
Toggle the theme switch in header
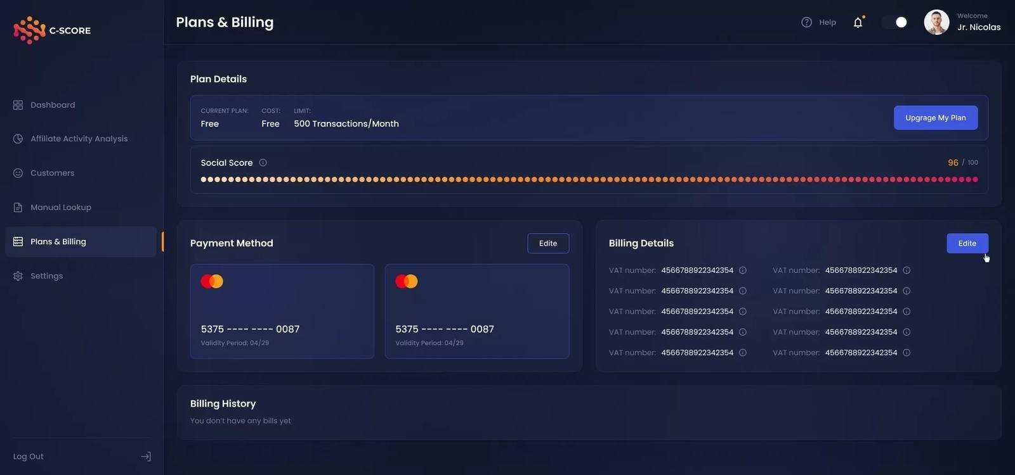click(x=894, y=22)
